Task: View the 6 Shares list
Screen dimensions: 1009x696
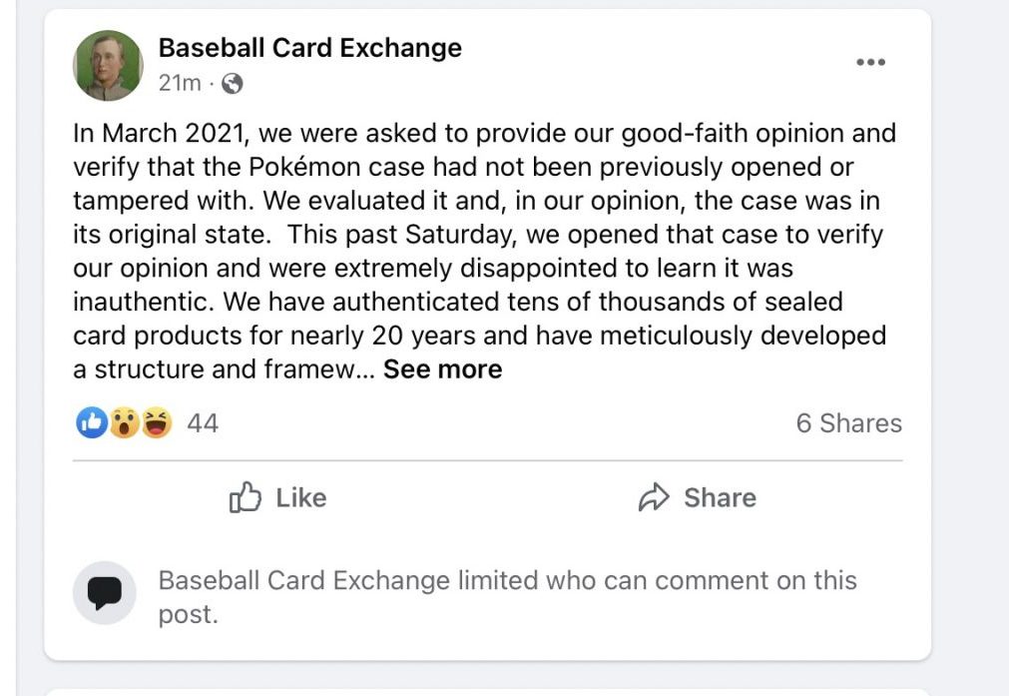Action: 848,423
